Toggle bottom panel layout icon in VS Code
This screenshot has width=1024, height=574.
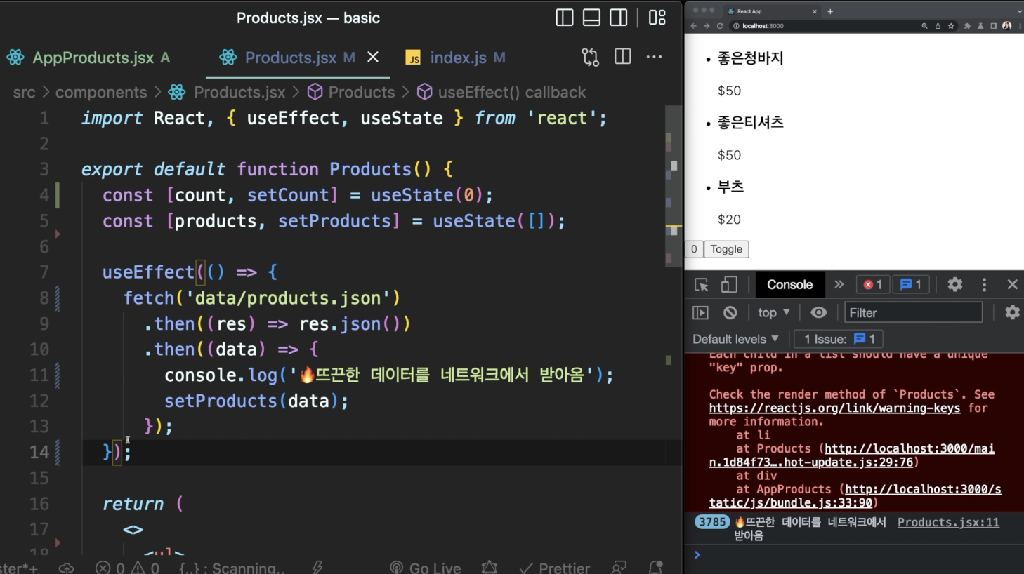pyautogui.click(x=592, y=18)
